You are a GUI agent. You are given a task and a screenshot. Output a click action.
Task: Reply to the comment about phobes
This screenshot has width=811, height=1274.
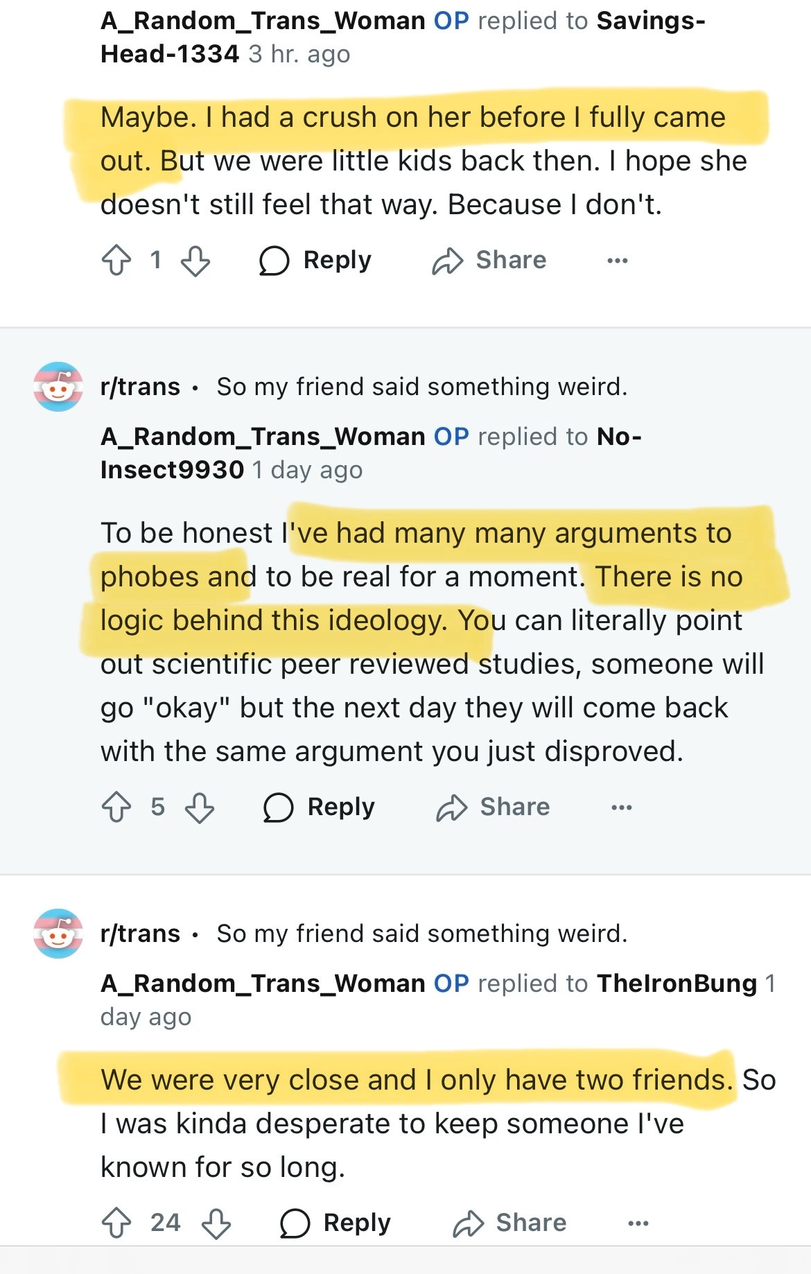coord(320,808)
